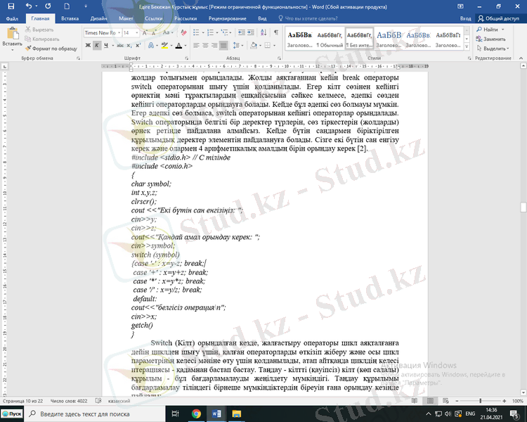Image resolution: width=527 pixels, height=422 pixels.
Task: Toggle bold (Ж) formatting
Action: [88, 45]
